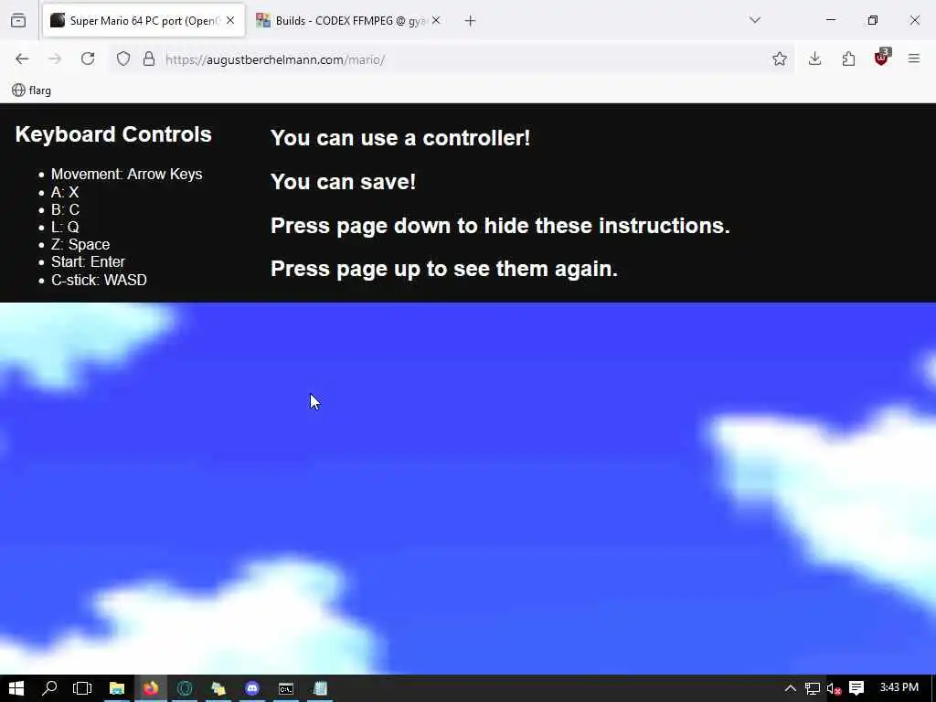Open the uBlock Origin extension icon

coord(882,58)
